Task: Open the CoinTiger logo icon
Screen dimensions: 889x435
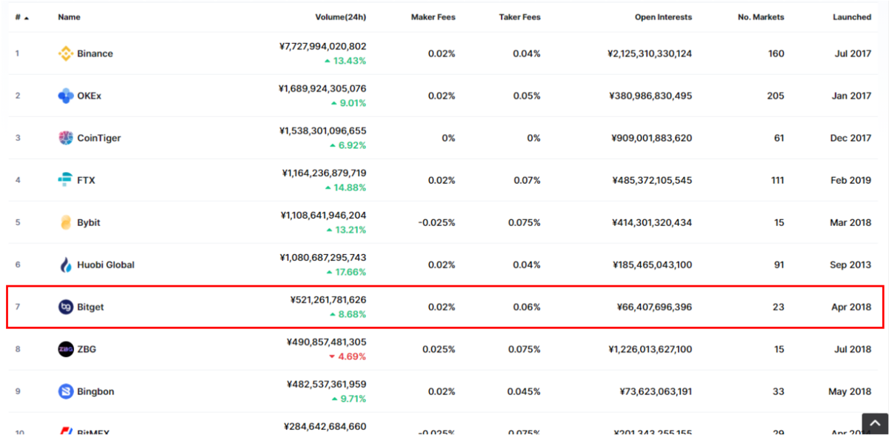Action: pos(65,138)
